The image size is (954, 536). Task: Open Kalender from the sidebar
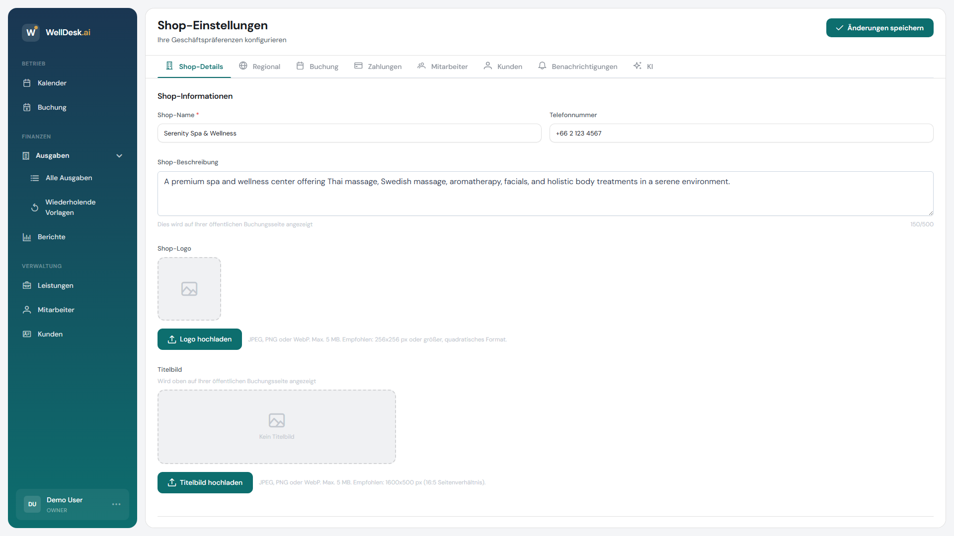pos(52,83)
